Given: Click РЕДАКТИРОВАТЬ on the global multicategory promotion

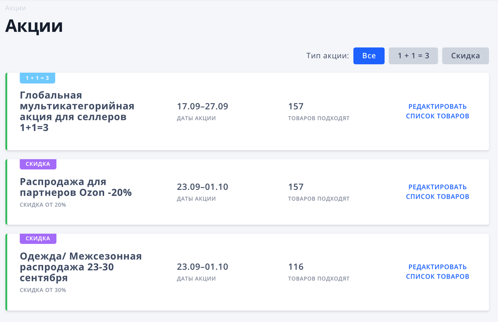Looking at the screenshot, I should tap(437, 106).
